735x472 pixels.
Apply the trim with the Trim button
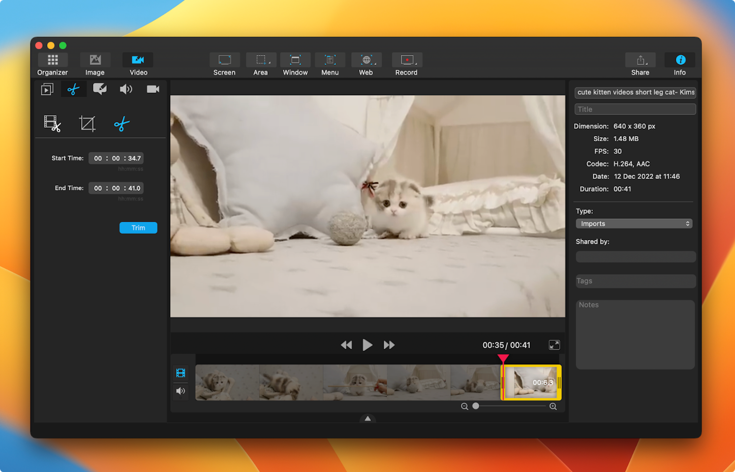coord(138,227)
